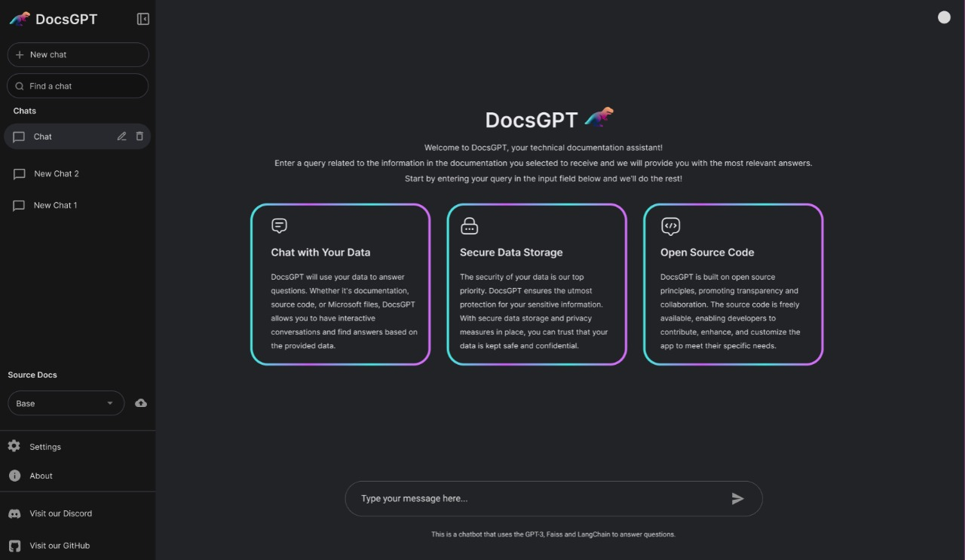Open Discord via the Discord icon
Viewport: 965px width, 560px height.
point(15,513)
